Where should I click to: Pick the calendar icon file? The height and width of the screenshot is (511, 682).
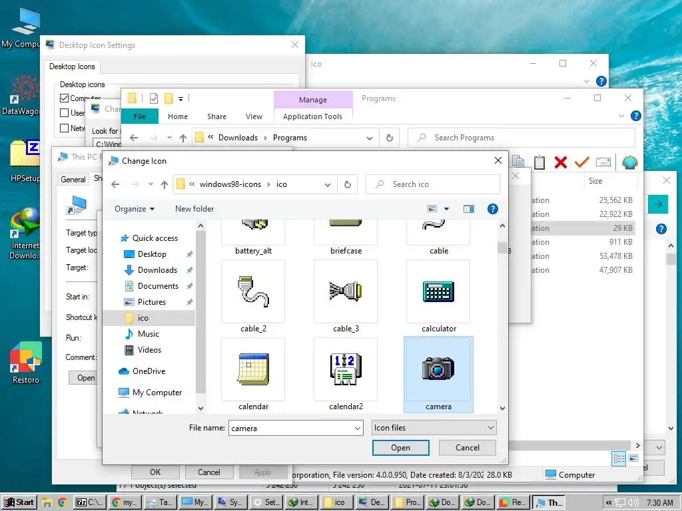coord(253,374)
